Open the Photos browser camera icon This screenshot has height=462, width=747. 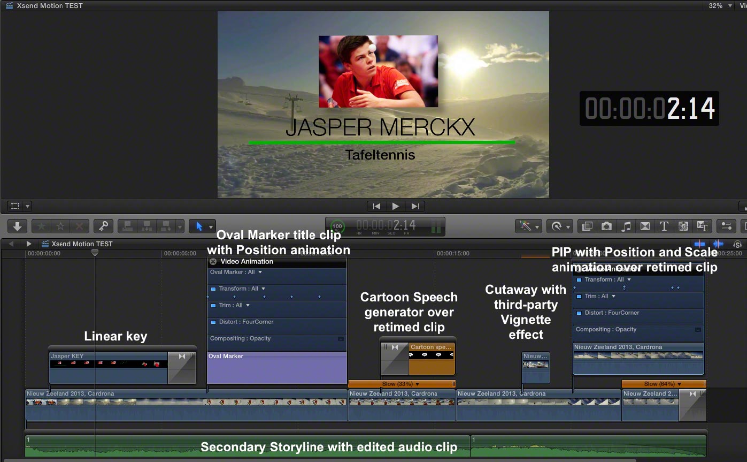click(x=606, y=226)
